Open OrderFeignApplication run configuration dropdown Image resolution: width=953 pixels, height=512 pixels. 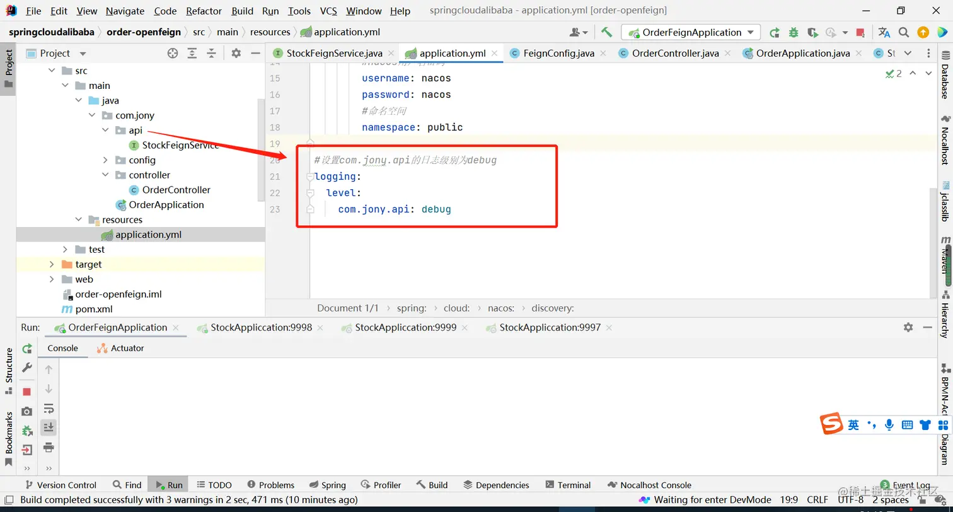[691, 32]
